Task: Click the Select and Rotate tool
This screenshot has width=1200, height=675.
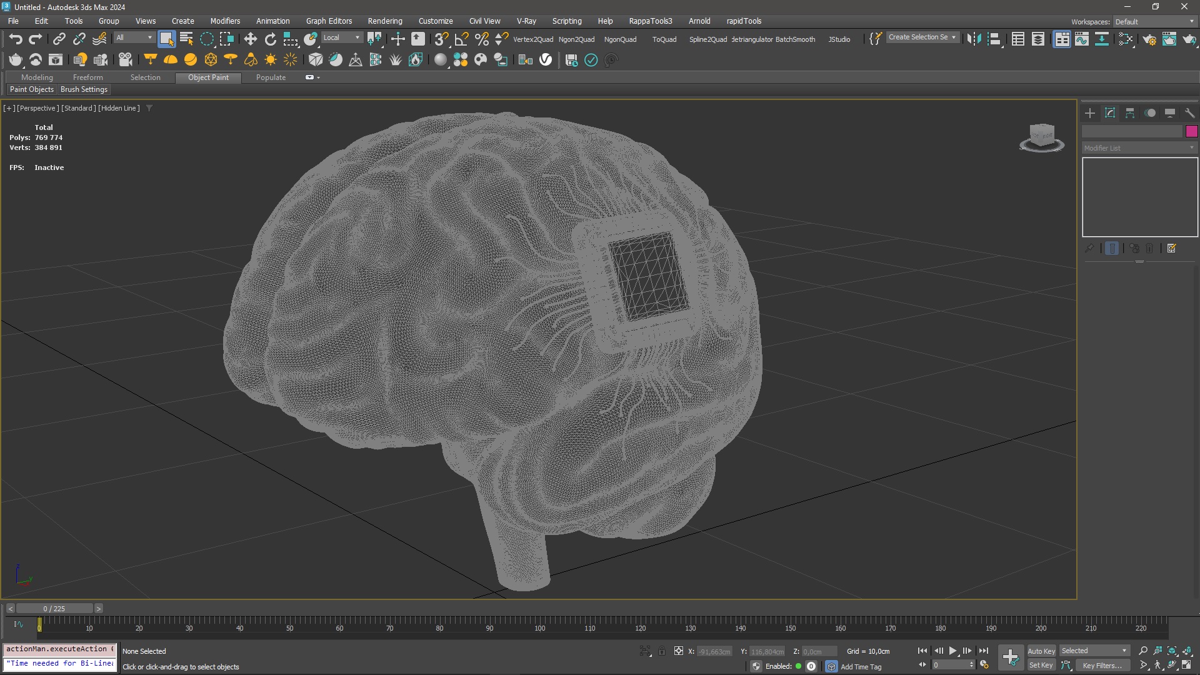Action: (x=270, y=39)
